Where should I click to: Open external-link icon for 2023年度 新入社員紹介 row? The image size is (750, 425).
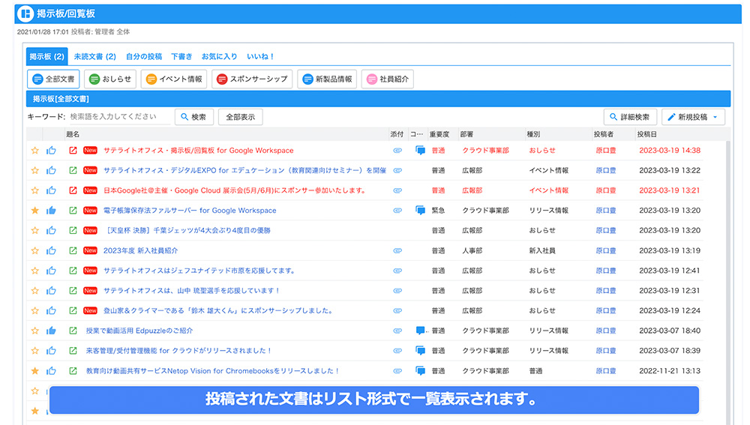click(x=73, y=250)
